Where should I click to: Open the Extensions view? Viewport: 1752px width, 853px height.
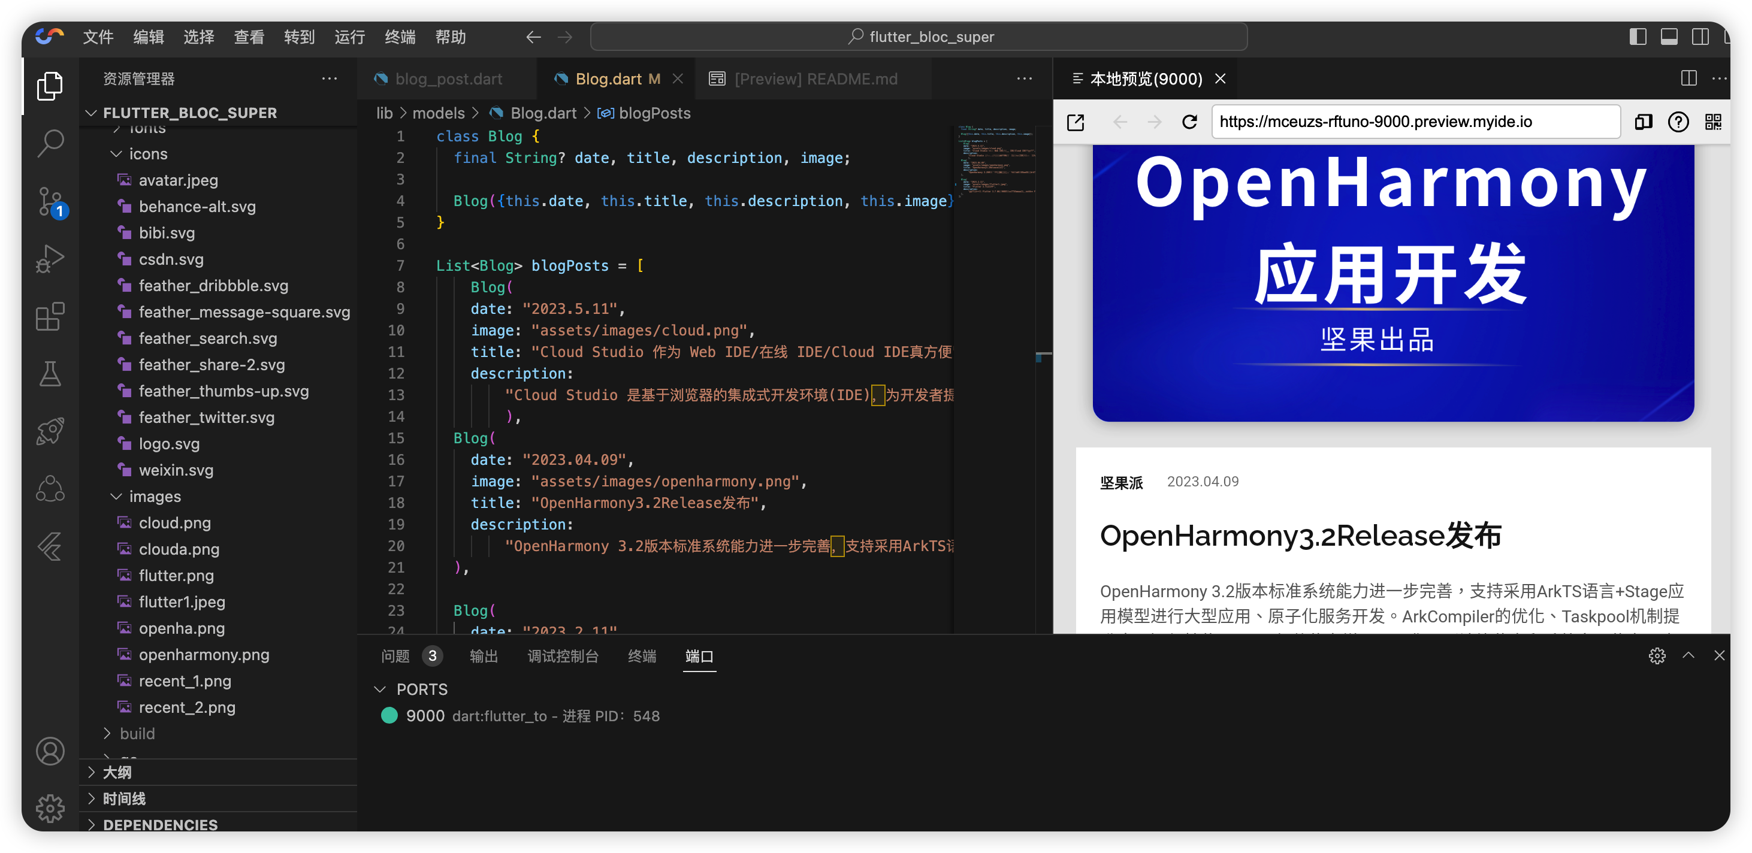click(x=50, y=317)
